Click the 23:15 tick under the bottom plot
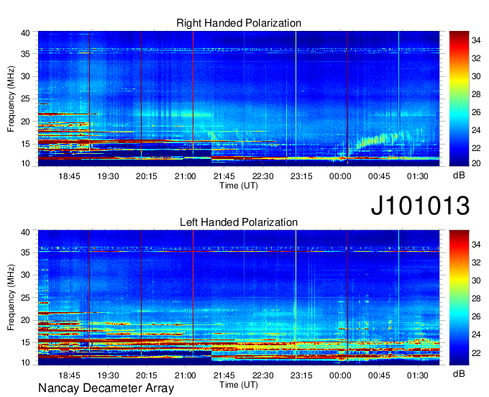Viewport: 489px width, 397px height. click(301, 375)
